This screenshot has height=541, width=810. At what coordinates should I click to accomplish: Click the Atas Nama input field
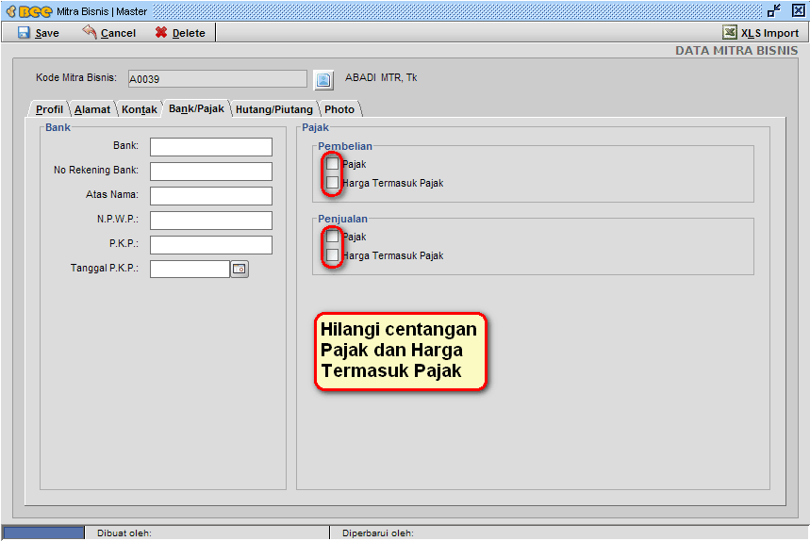point(211,196)
